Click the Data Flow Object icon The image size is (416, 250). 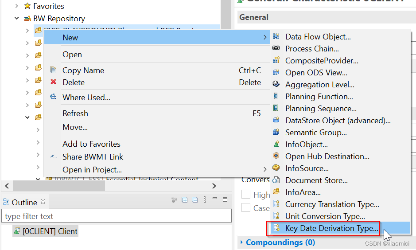tap(276, 36)
